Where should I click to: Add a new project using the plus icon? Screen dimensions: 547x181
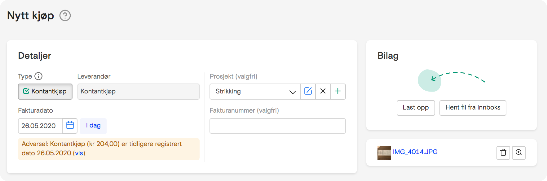[338, 92]
